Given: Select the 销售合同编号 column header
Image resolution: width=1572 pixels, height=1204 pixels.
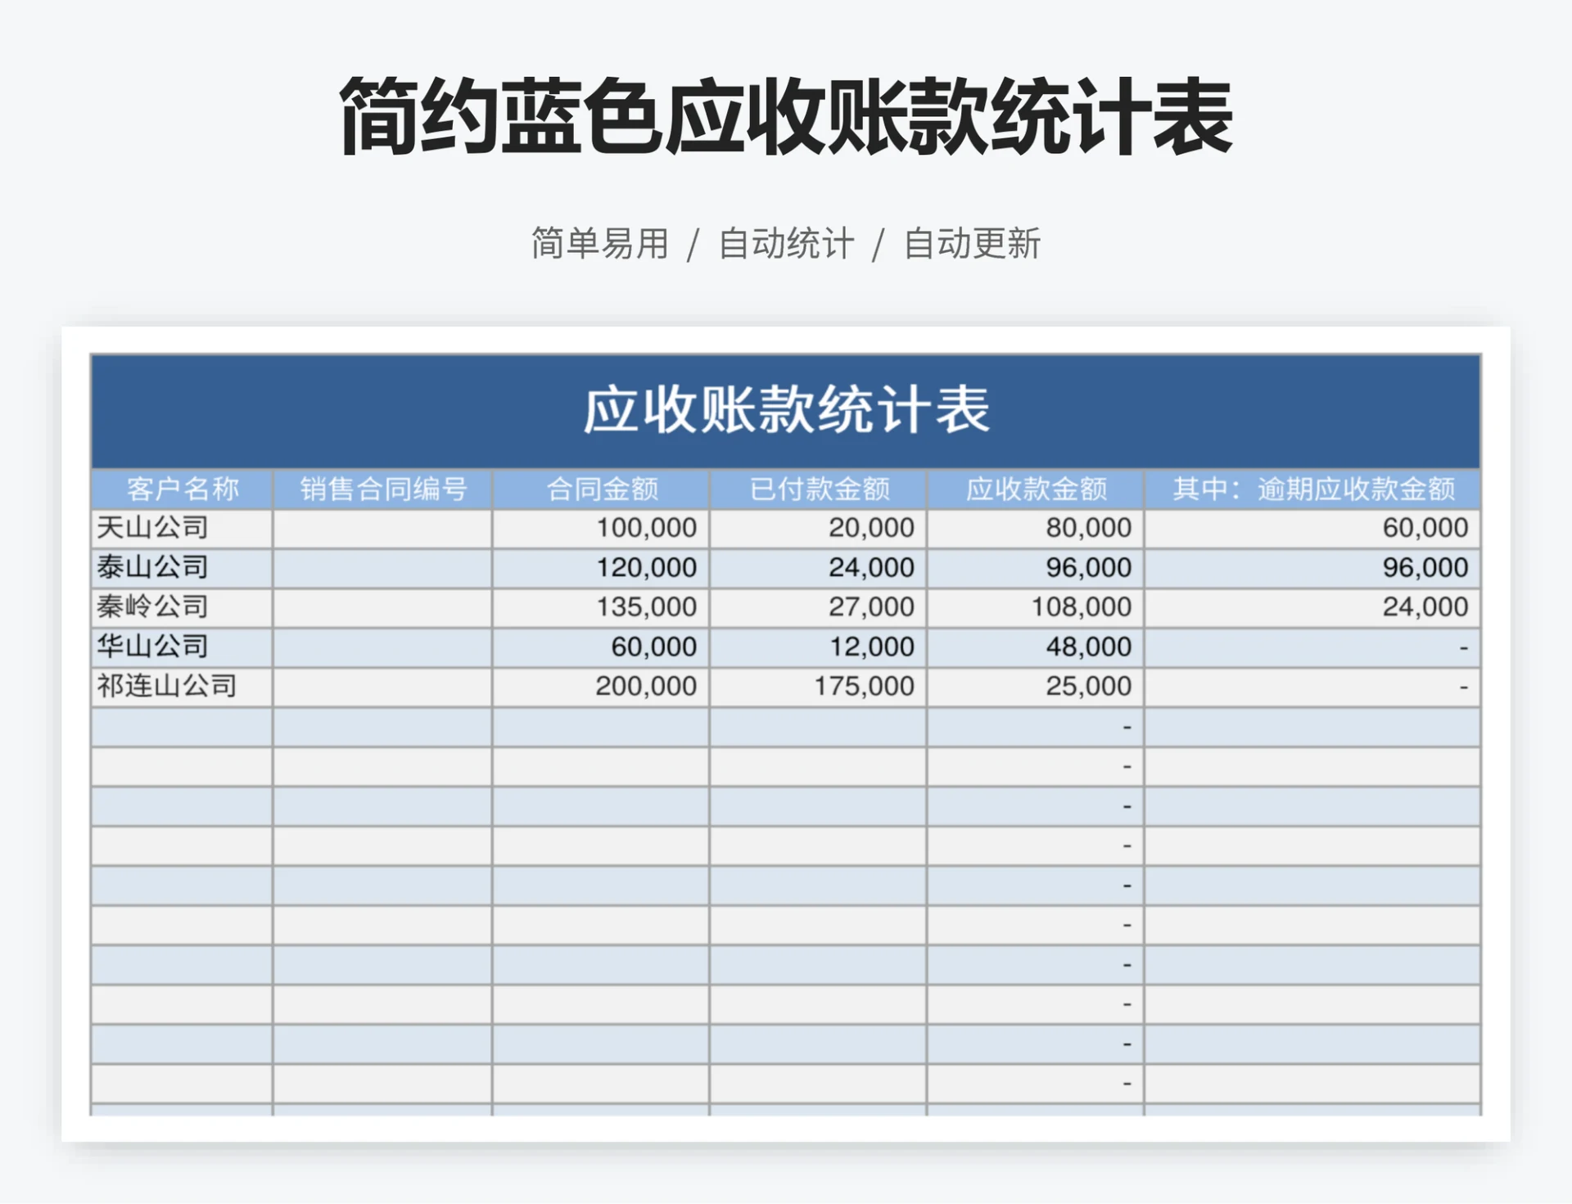Looking at the screenshot, I should pos(380,489).
